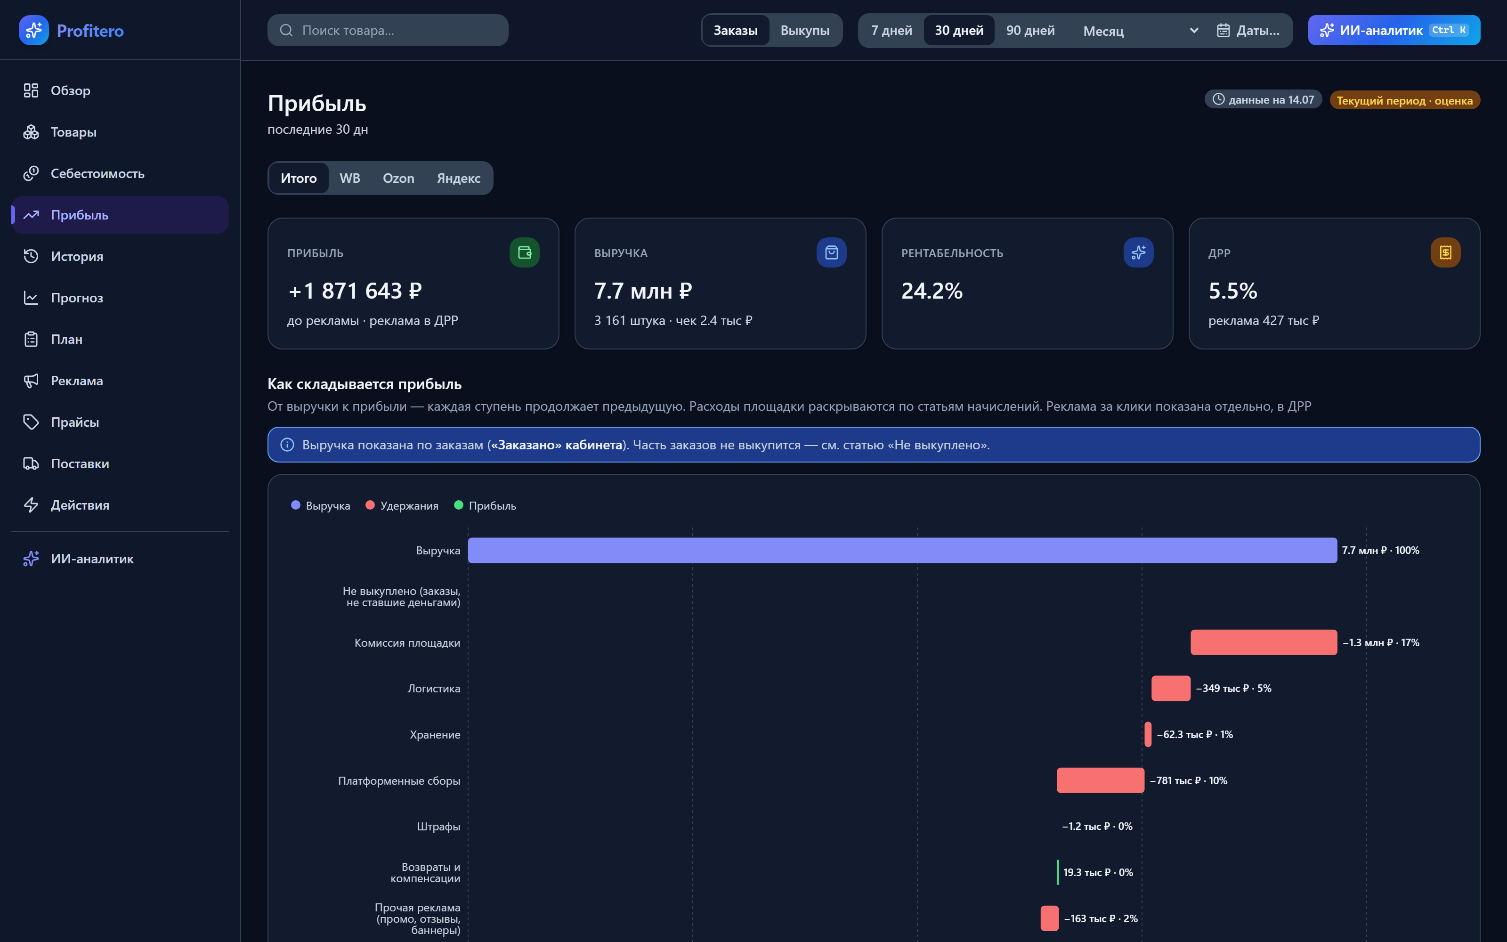Click the wallet icon on the Прибыль card

524,252
